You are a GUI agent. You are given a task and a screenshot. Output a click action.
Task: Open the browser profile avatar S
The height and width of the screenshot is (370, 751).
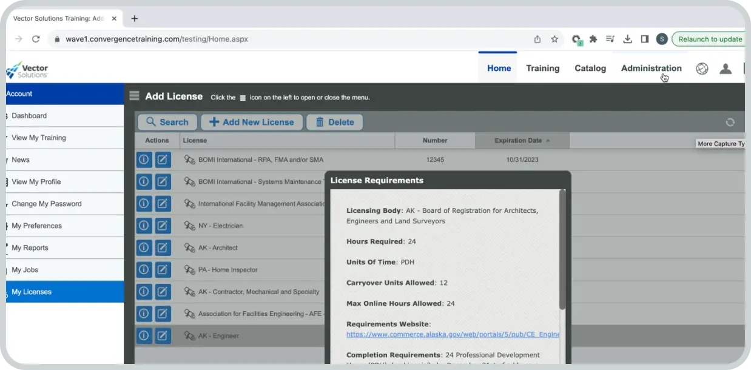[x=661, y=39]
